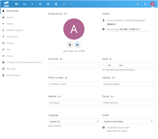Open Email visibility scope dropdown

[x=111, y=59]
